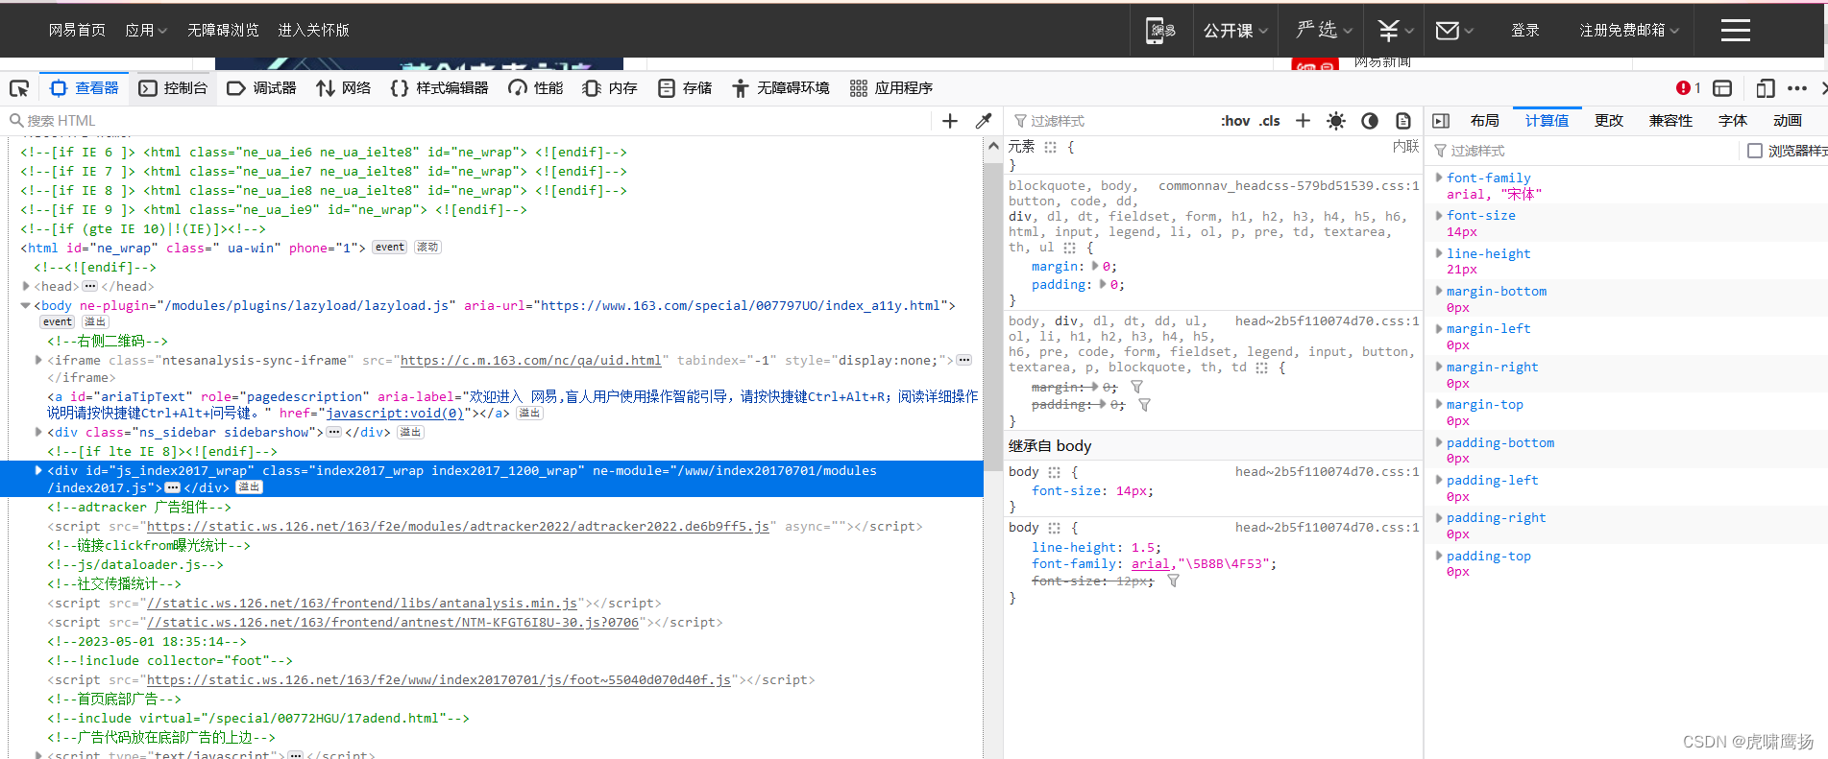Screen dimensions: 1828x759
Task: Expand the font-size computed property
Action: point(1439,216)
